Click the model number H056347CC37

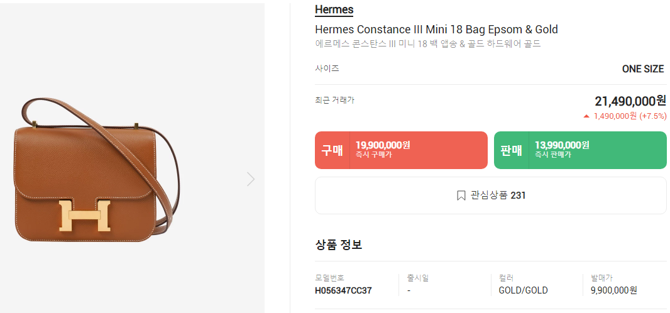click(x=343, y=290)
